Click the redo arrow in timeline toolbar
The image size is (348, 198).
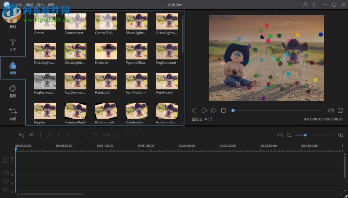[x=31, y=135]
